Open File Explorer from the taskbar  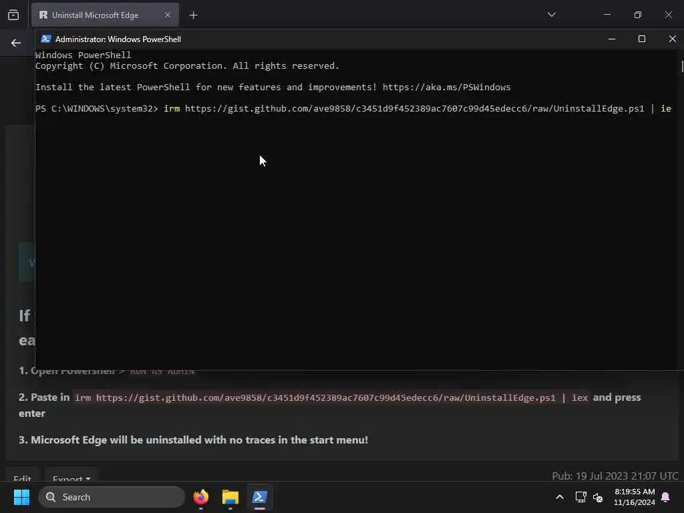(230, 497)
